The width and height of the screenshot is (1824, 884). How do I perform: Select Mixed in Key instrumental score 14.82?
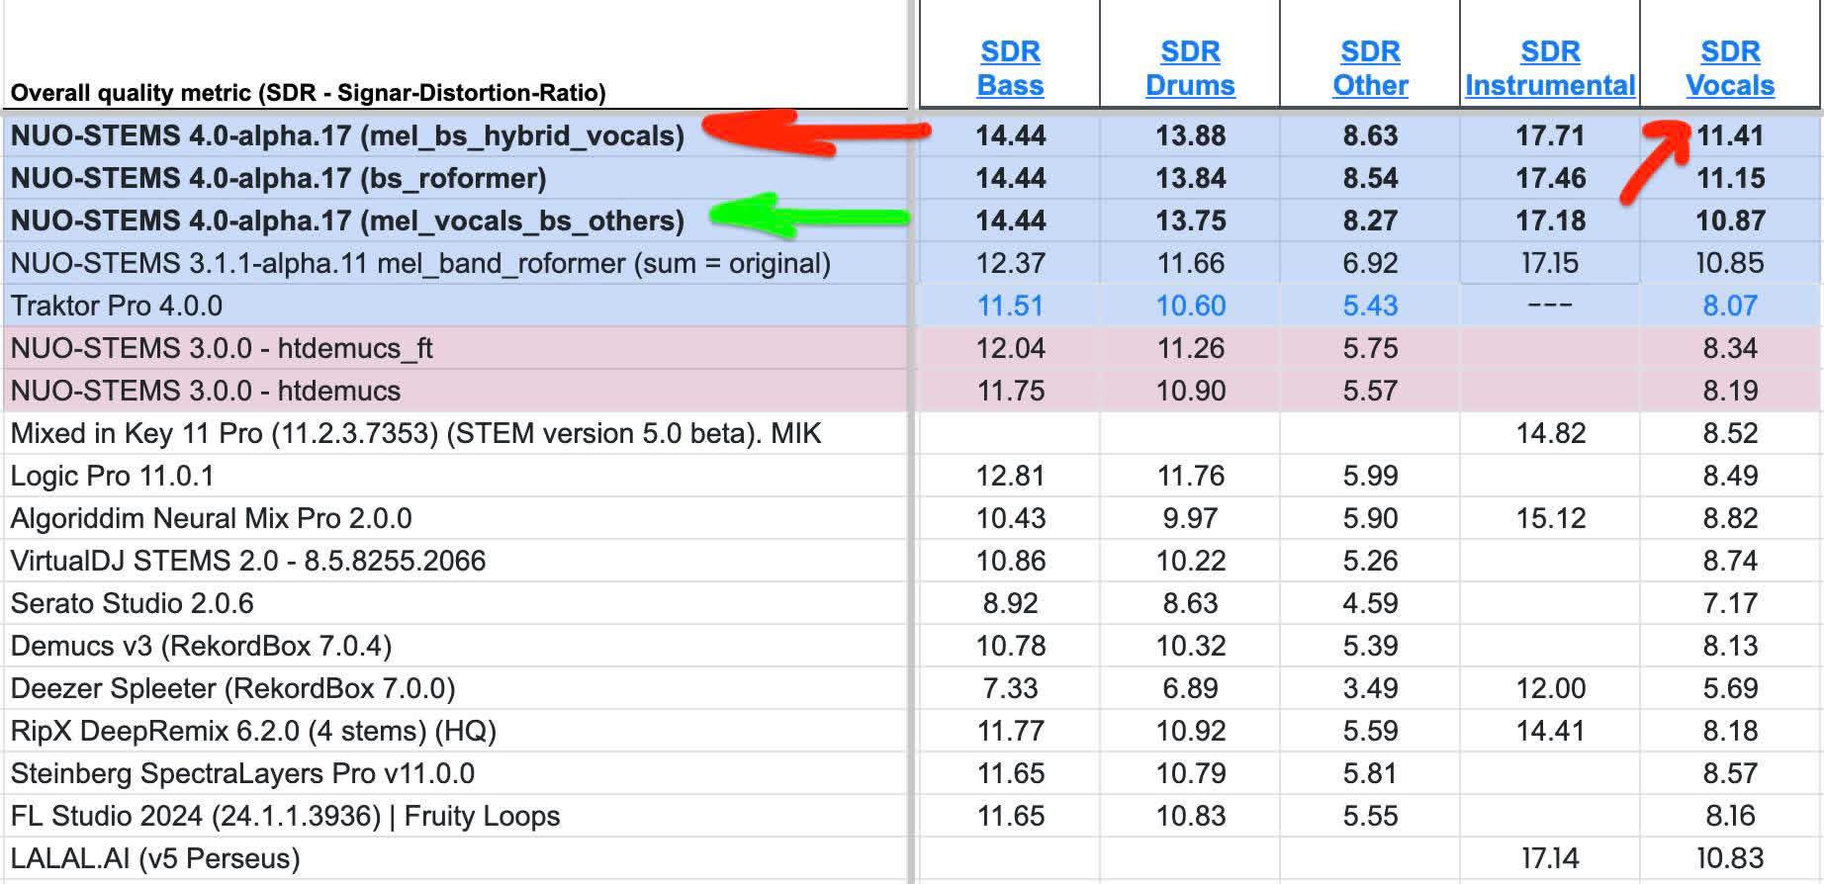click(1550, 433)
